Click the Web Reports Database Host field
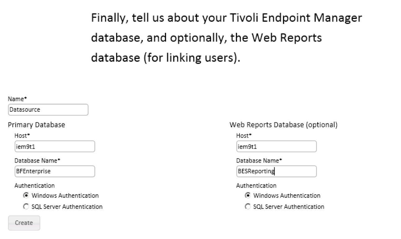Screen dimensions: 401x239 click(x=276, y=147)
